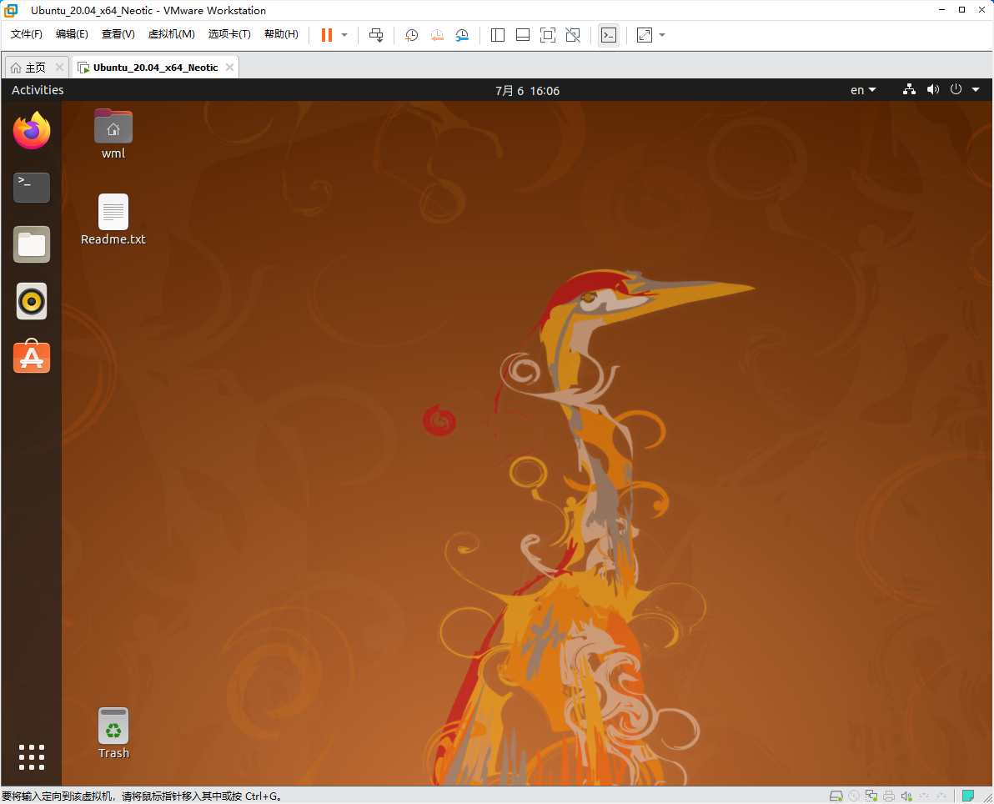The width and height of the screenshot is (994, 804).
Task: Expand the stretch display options dropdown
Action: (x=662, y=35)
